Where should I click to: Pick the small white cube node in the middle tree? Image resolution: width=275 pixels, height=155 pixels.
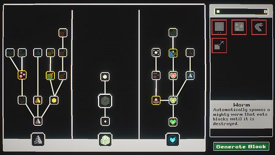point(105,77)
